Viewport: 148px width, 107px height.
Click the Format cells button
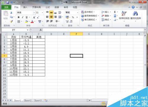click(x=106, y=20)
